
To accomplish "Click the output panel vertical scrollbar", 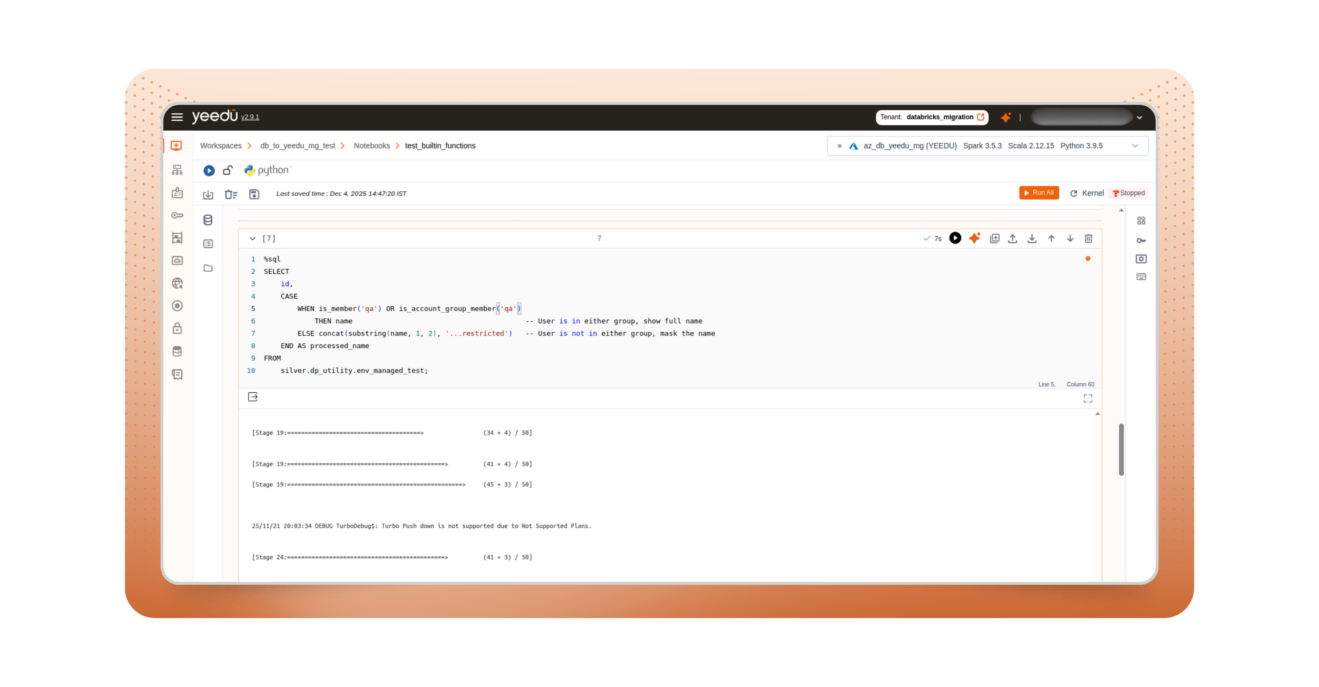I will coord(1121,450).
